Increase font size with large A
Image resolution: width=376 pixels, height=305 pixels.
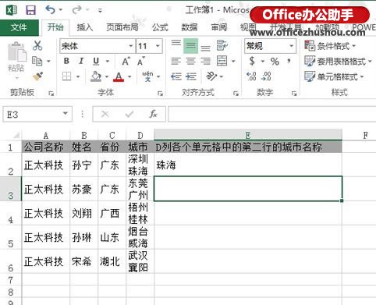pos(126,62)
